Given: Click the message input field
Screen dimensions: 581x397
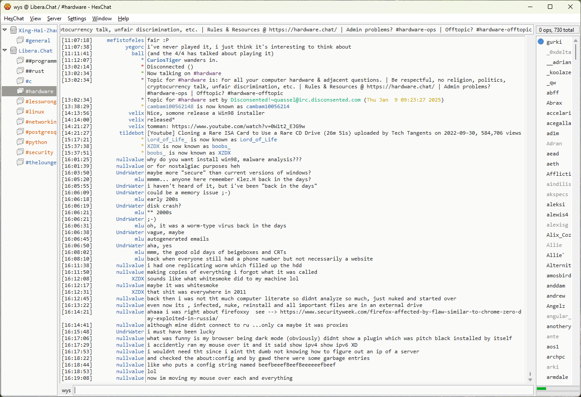Looking at the screenshot, I should tap(303, 390).
